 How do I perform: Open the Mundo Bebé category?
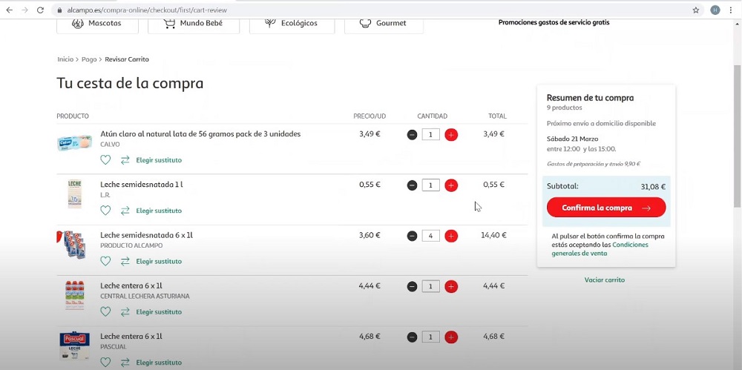(x=193, y=23)
